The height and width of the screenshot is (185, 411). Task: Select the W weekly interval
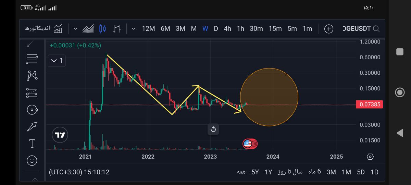click(205, 29)
